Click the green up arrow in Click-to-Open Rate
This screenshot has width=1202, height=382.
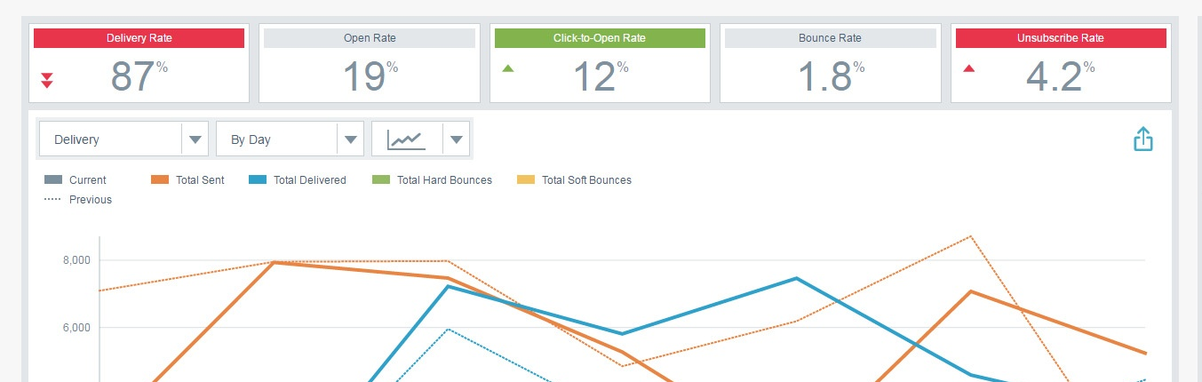(x=508, y=68)
